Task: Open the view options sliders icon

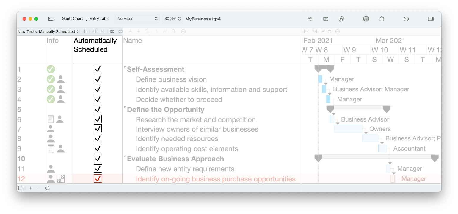Action: pyautogui.click(x=310, y=19)
